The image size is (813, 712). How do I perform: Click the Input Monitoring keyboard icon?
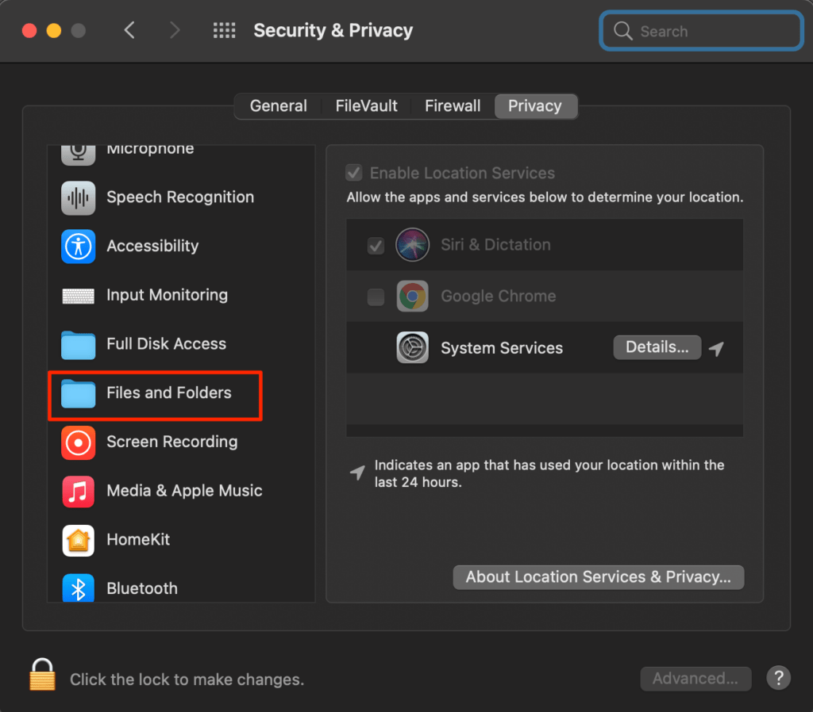tap(77, 295)
